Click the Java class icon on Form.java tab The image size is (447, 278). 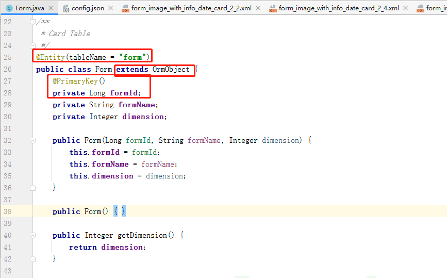pos(9,8)
